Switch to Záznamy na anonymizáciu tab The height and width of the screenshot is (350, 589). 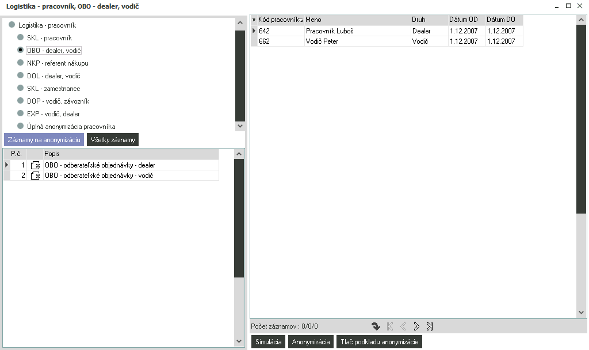(x=44, y=140)
